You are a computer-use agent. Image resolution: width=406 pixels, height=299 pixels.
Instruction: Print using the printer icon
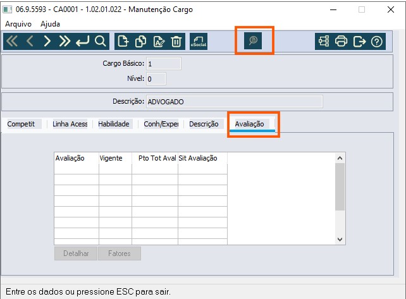pos(341,42)
